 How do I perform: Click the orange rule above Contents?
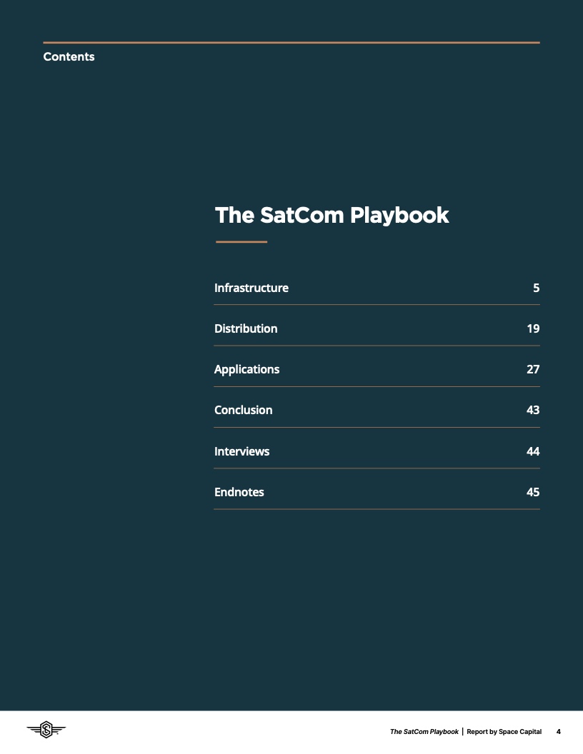coord(291,43)
